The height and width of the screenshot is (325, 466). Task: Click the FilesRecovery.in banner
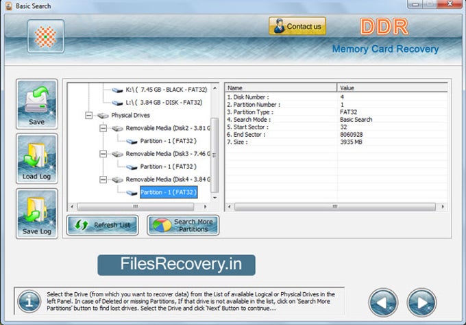[x=177, y=265]
